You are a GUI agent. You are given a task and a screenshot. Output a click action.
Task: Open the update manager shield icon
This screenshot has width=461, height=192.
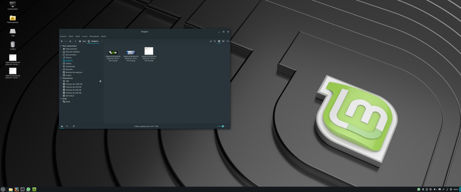point(430,189)
